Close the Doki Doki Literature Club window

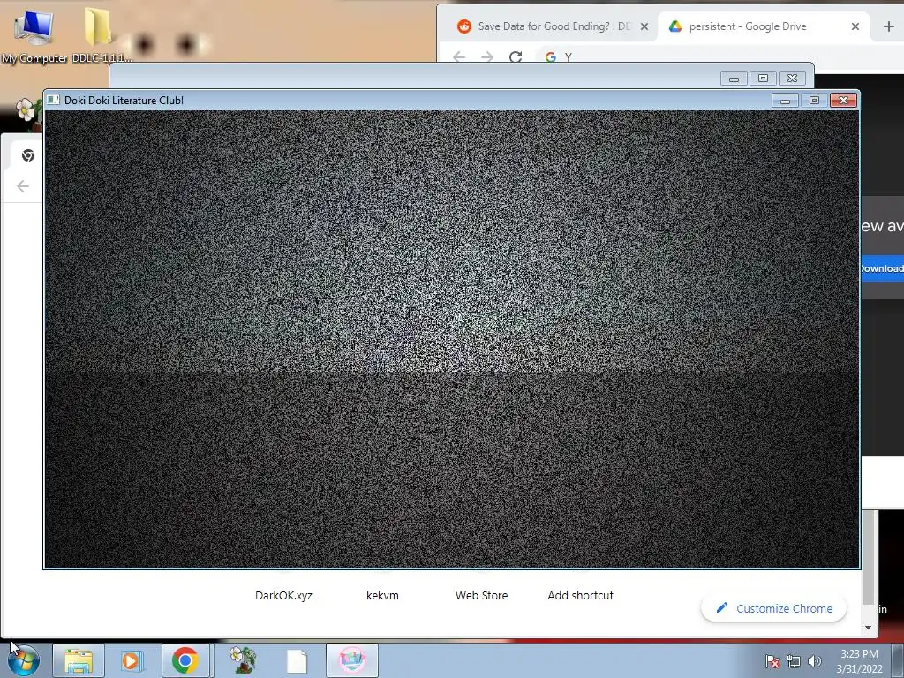843,101
